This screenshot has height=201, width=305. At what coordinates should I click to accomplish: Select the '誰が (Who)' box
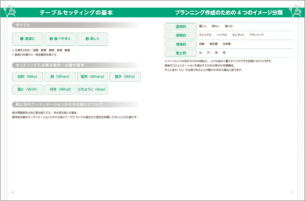coord(125,77)
